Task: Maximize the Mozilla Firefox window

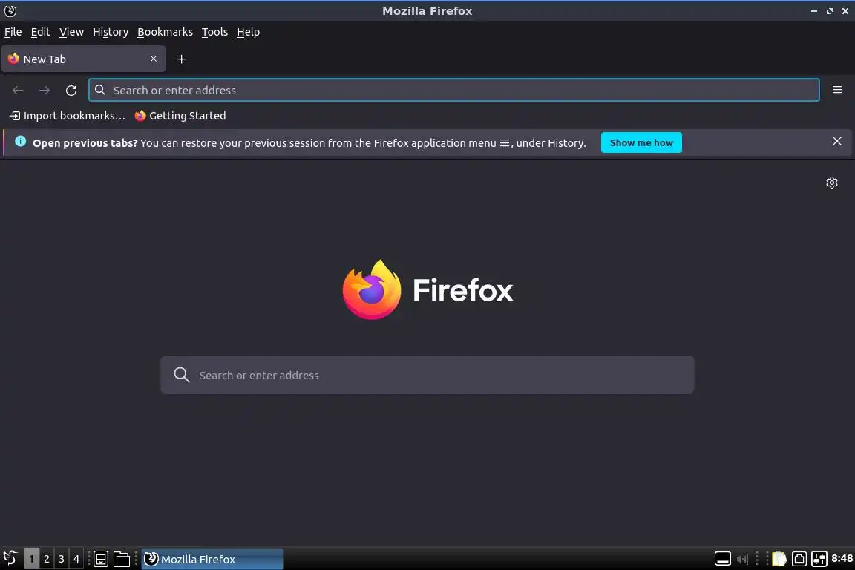Action: (829, 11)
